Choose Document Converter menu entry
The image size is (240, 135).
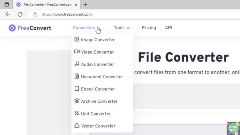[x=102, y=77]
